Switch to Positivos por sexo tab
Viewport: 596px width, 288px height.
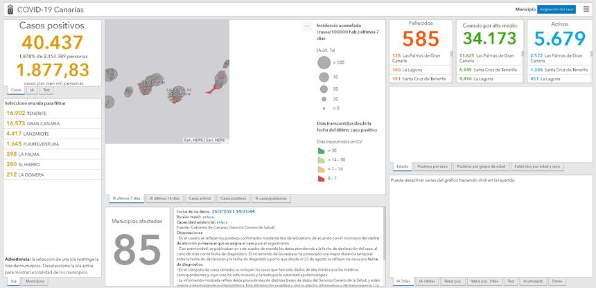pos(434,167)
